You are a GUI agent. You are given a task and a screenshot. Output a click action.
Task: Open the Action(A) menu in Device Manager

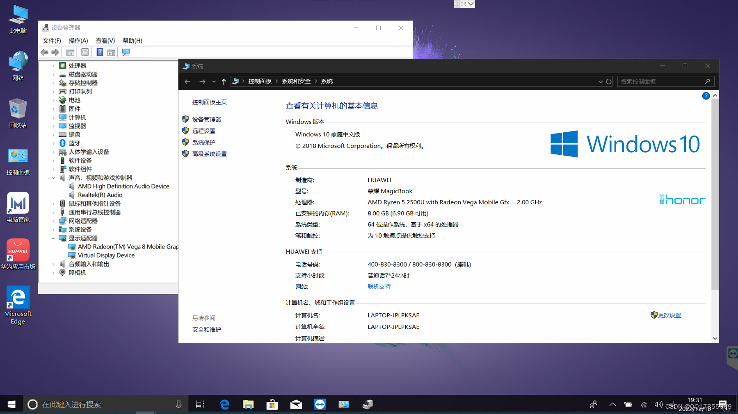pos(78,41)
